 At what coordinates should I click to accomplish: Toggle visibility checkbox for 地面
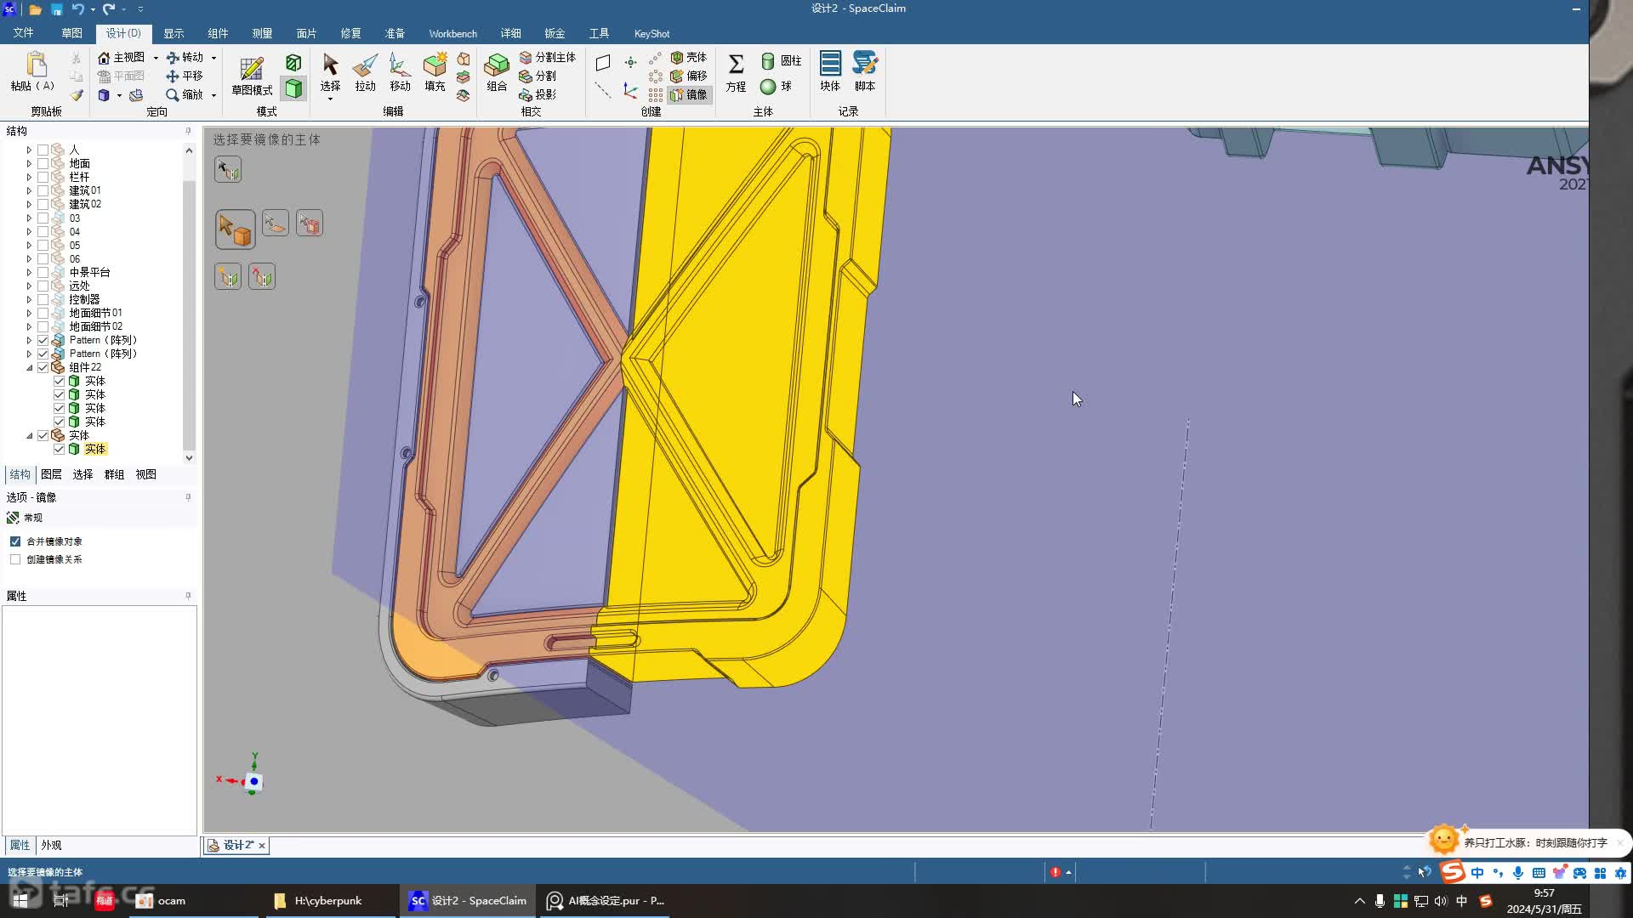coord(43,163)
